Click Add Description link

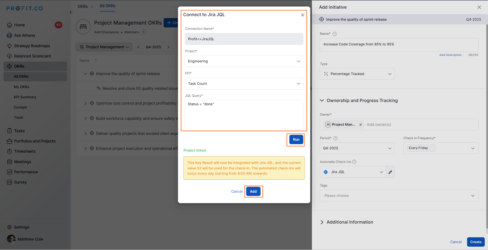[450, 55]
